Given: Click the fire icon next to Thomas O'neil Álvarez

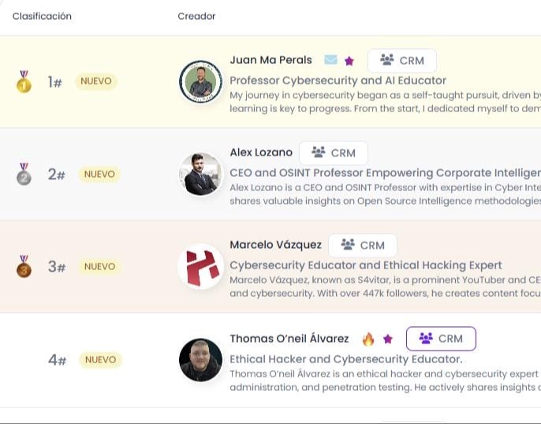Looking at the screenshot, I should pyautogui.click(x=368, y=339).
